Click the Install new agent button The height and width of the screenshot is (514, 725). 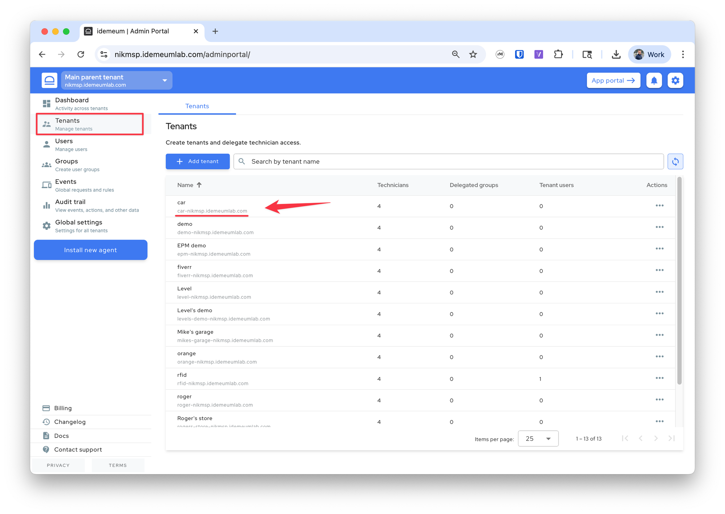91,250
